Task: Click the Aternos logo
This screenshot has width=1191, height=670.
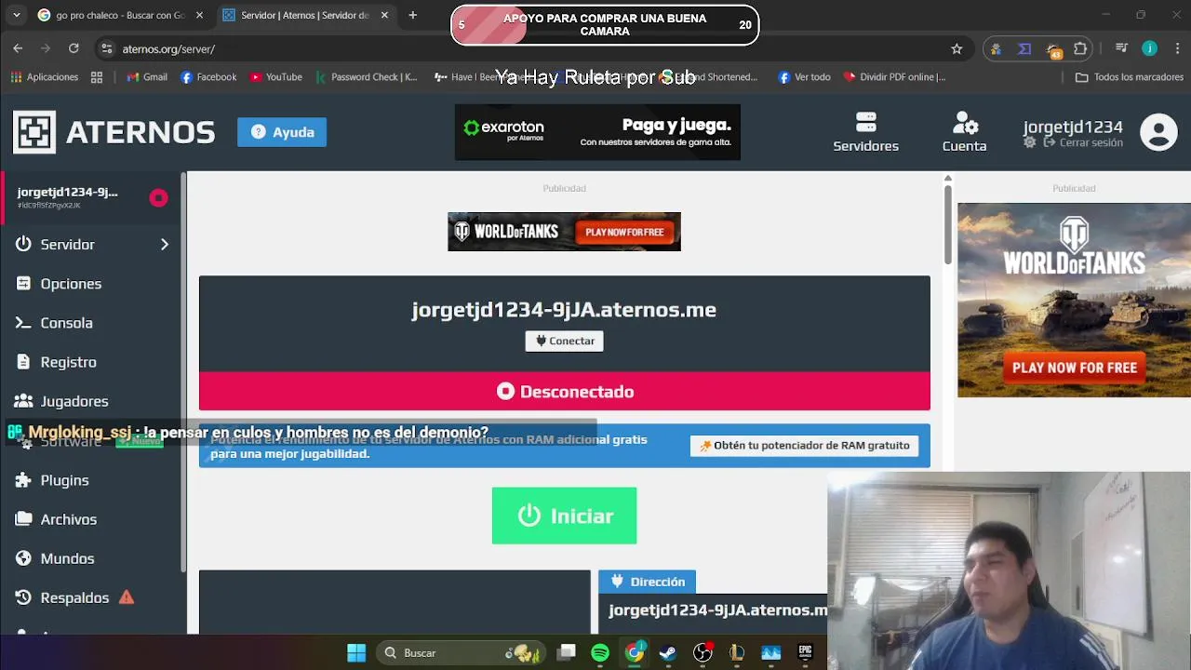Action: tap(114, 132)
